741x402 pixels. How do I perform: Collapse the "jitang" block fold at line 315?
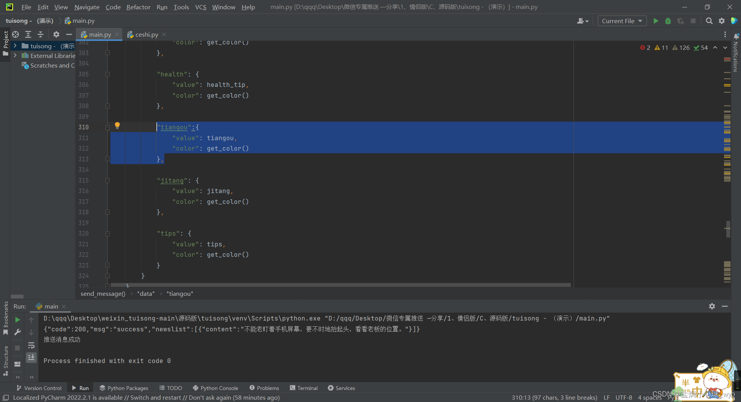click(x=108, y=180)
